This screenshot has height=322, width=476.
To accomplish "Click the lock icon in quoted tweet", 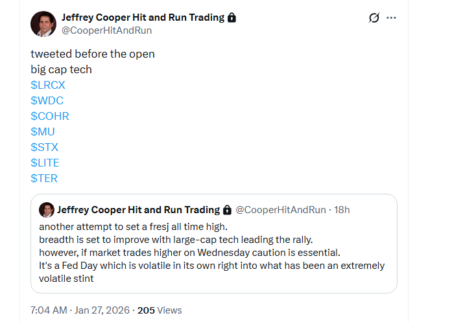I will click(x=227, y=210).
